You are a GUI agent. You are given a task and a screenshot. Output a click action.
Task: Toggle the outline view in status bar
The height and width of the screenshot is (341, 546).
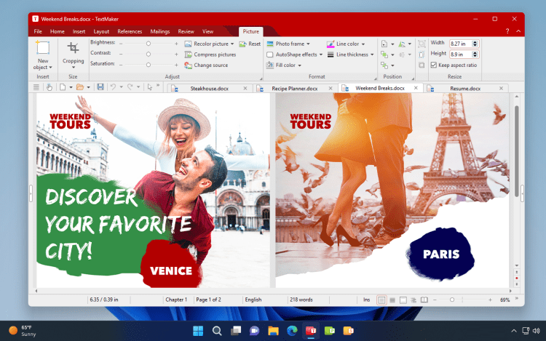[x=414, y=300]
